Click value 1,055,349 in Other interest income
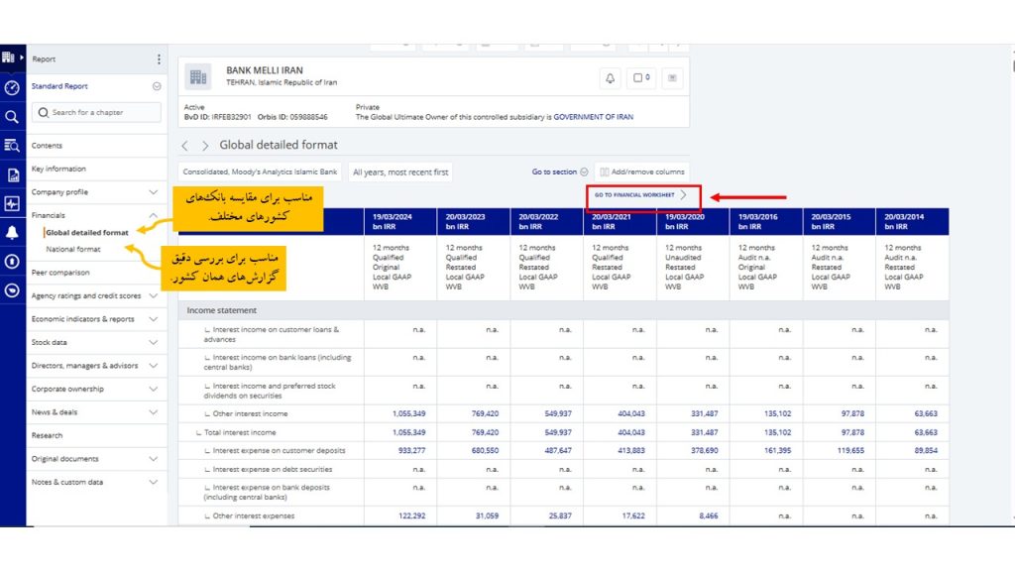The height and width of the screenshot is (571, 1015). (409, 413)
